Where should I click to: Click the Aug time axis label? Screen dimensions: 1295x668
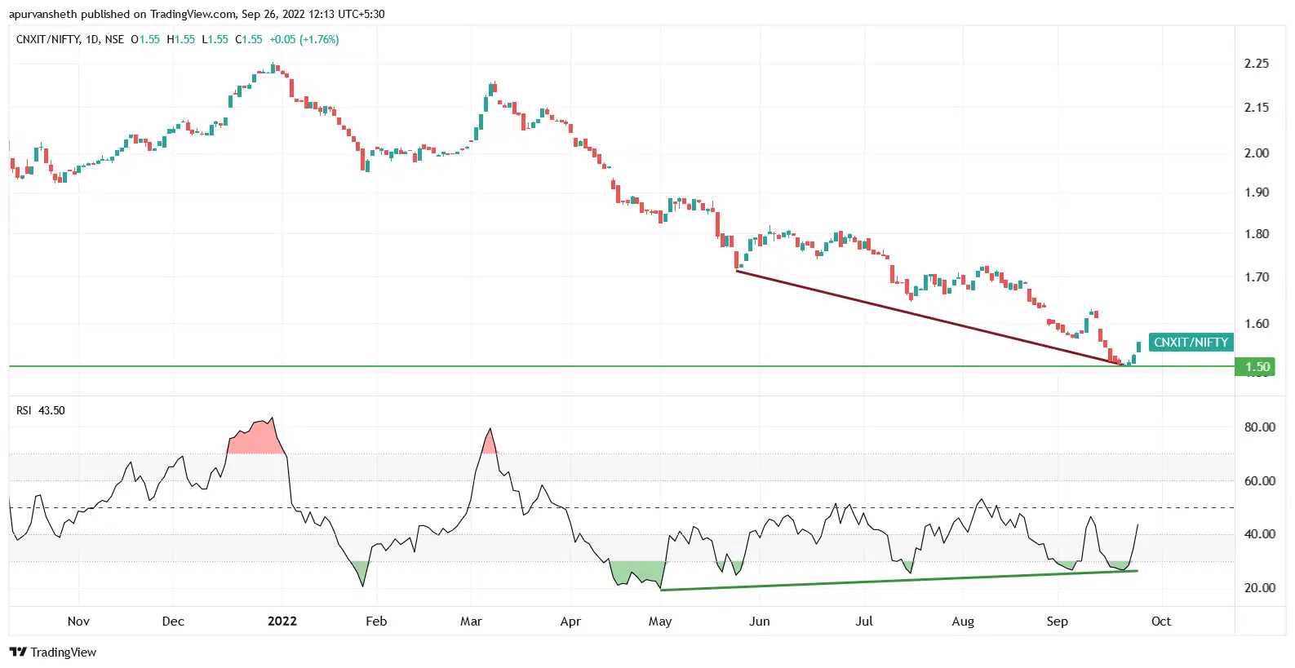click(x=963, y=622)
